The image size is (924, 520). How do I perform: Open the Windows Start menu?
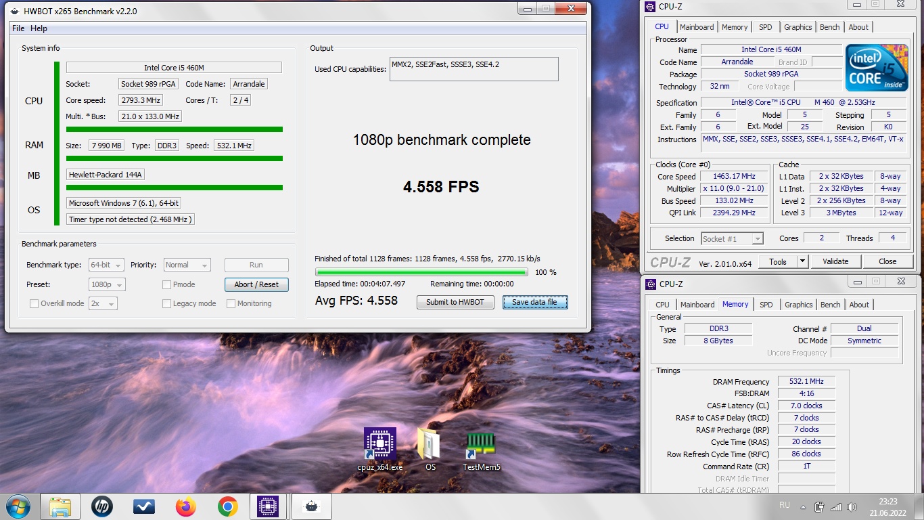pos(17,506)
